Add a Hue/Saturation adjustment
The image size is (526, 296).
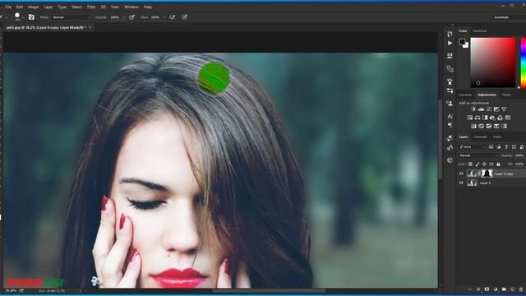point(469,118)
